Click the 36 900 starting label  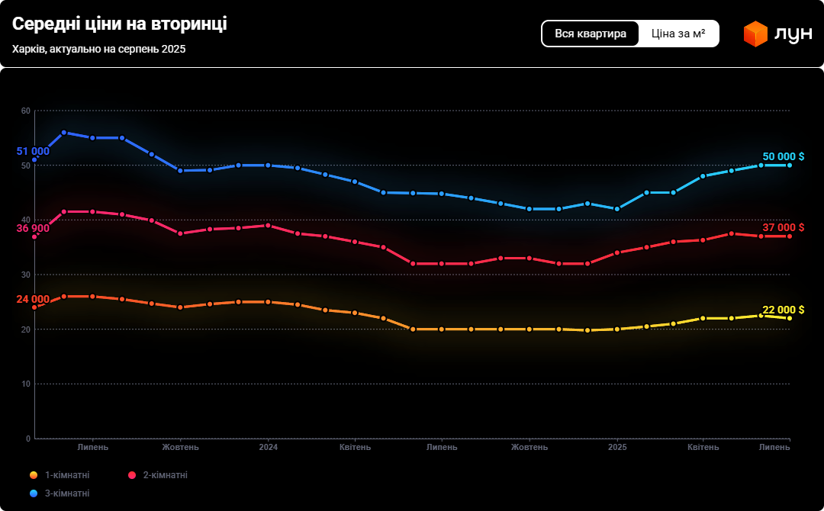(x=33, y=228)
